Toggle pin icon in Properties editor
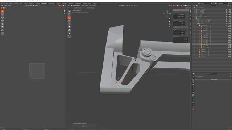The width and height of the screenshot is (232, 130). [x=231, y=76]
